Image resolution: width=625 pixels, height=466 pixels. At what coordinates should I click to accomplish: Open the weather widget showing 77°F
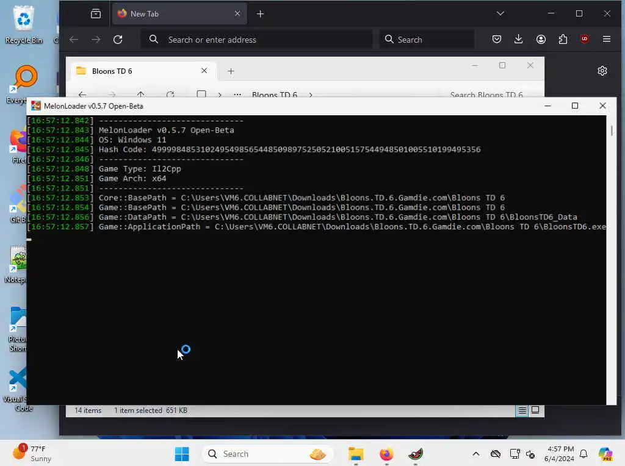pyautogui.click(x=32, y=454)
